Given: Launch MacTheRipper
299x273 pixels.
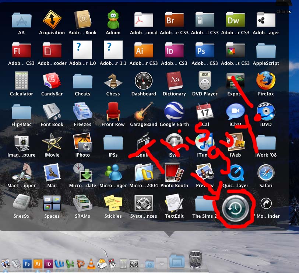Looking at the screenshot, I should point(21,172).
